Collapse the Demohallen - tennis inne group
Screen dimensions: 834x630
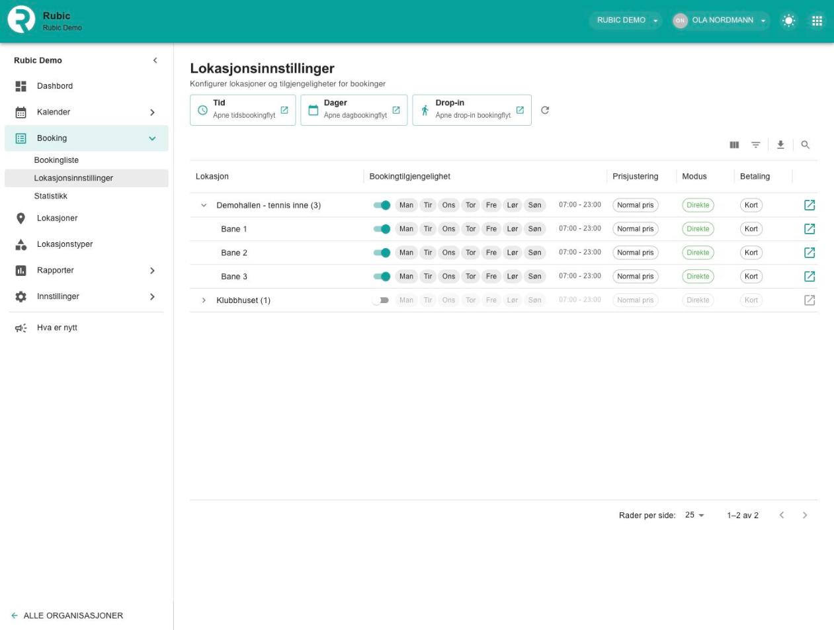pyautogui.click(x=204, y=205)
